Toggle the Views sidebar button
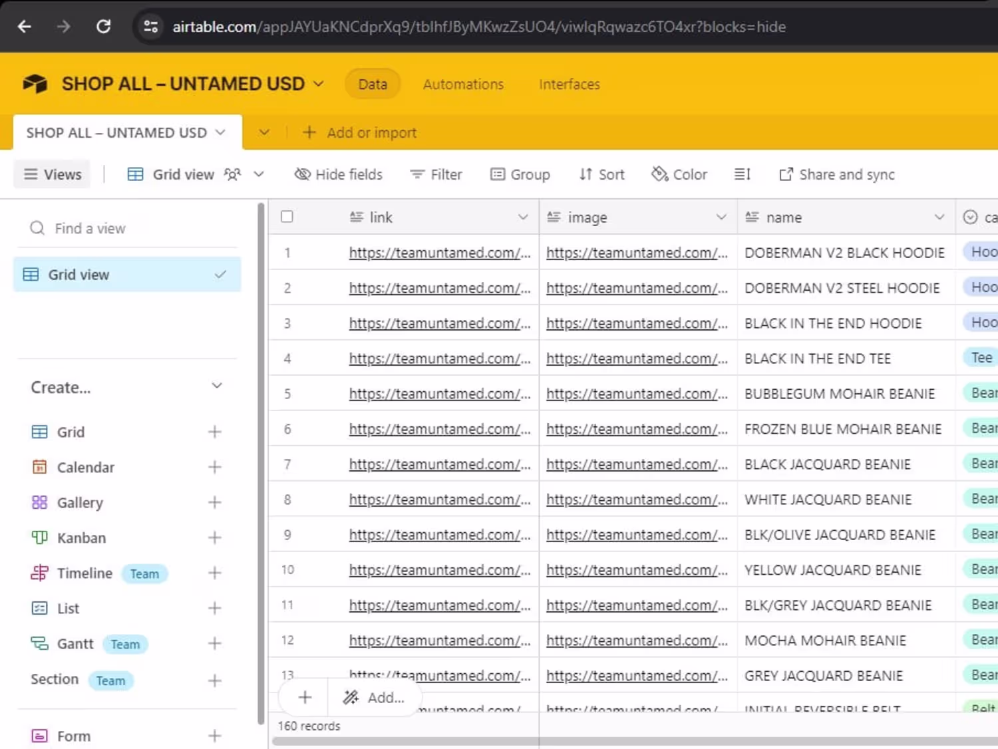Image resolution: width=998 pixels, height=749 pixels. [x=53, y=174]
